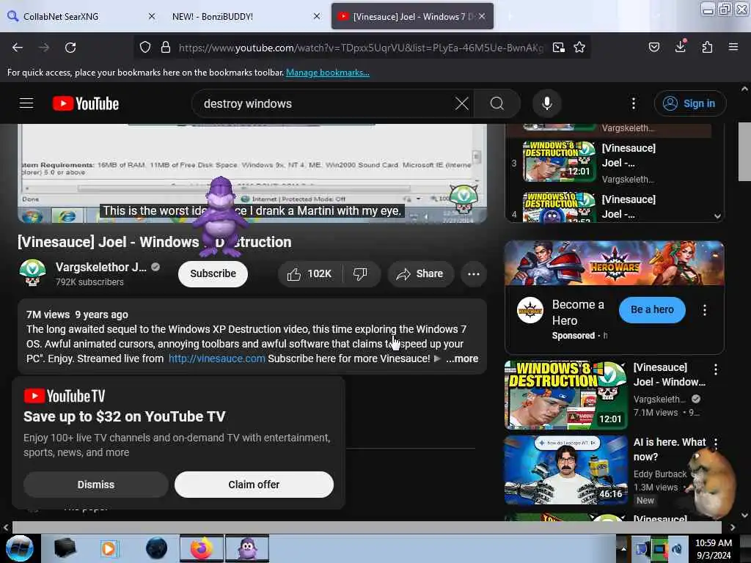Viewport: 751px width, 563px height.
Task: Open the Firefox hamburger application menu
Action: coord(733,47)
